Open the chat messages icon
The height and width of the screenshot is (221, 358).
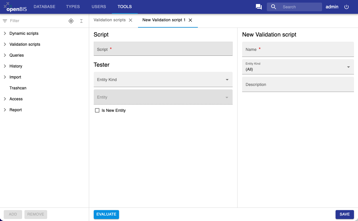[x=259, y=7]
